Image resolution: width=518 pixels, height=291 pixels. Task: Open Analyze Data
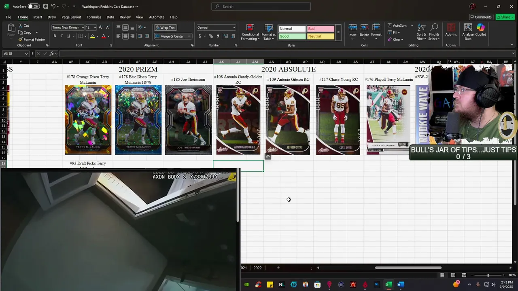pos(468,32)
